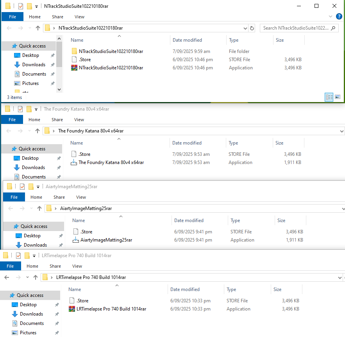This screenshot has width=345, height=337.
Task: Open Documents in LRTimelapse window sidebar
Action: coord(32,323)
